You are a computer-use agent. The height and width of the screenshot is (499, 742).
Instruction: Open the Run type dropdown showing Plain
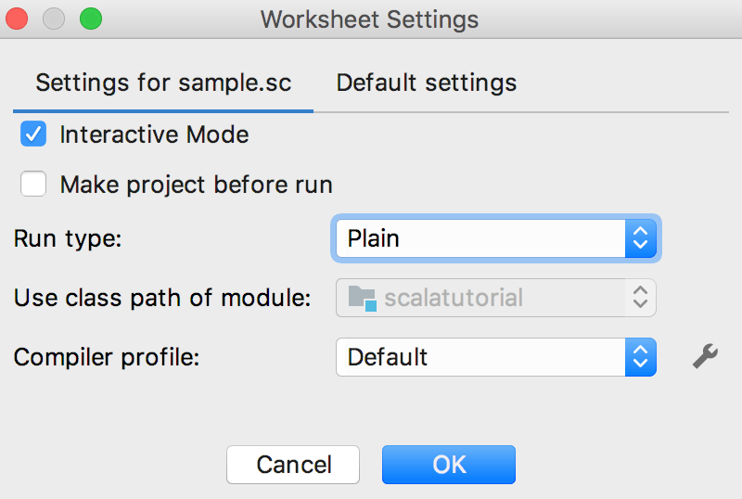click(x=496, y=238)
